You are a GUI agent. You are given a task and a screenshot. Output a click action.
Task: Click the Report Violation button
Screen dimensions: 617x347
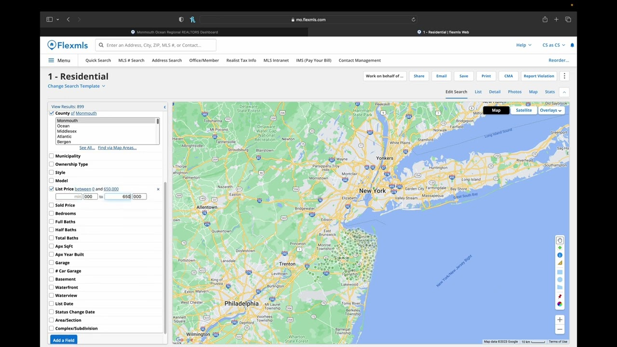[x=539, y=76]
